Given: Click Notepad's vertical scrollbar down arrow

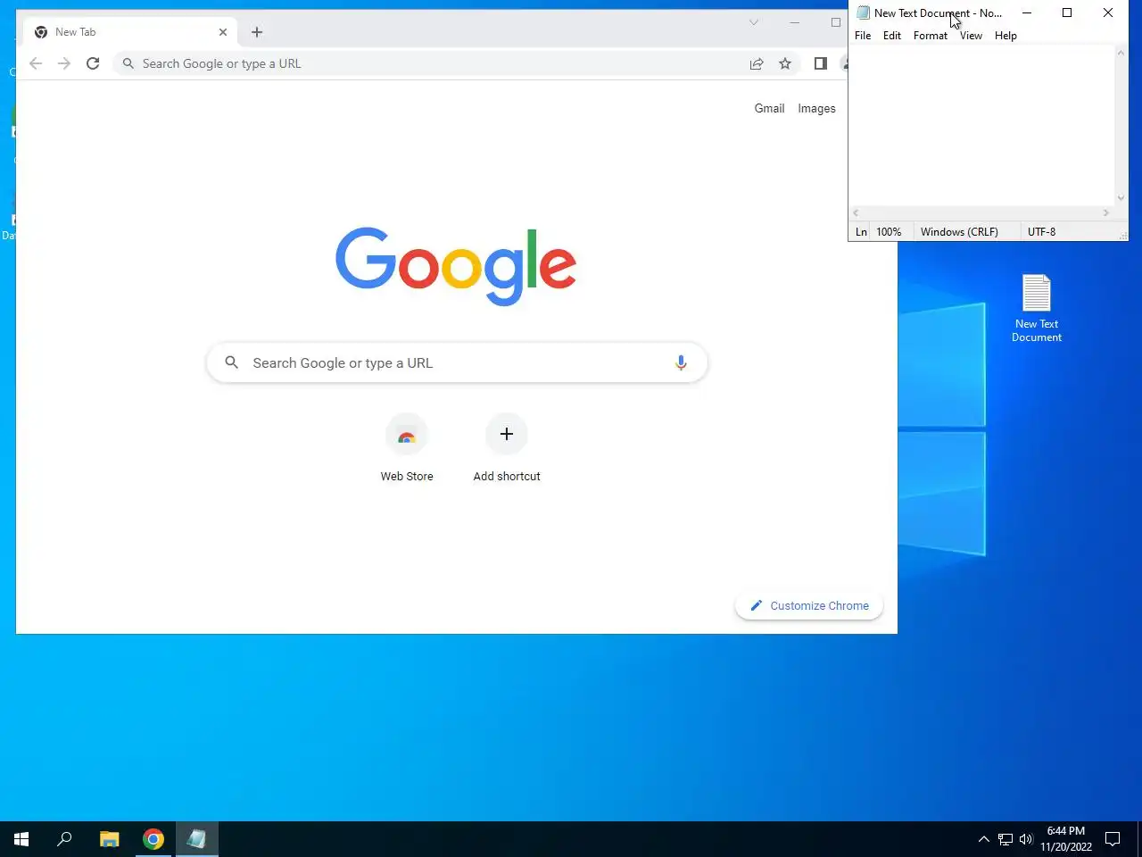Looking at the screenshot, I should 1121,198.
